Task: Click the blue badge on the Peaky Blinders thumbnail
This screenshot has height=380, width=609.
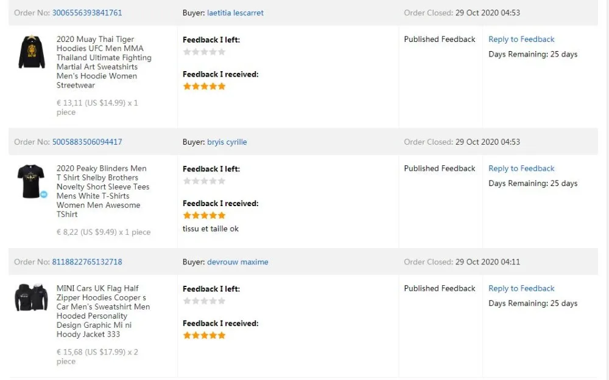Action: pyautogui.click(x=44, y=195)
